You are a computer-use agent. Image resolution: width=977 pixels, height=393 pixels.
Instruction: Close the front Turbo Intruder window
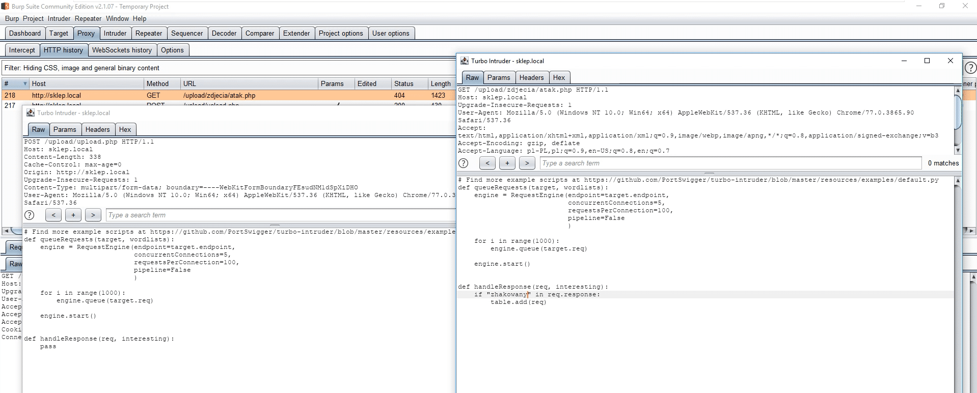click(x=950, y=61)
